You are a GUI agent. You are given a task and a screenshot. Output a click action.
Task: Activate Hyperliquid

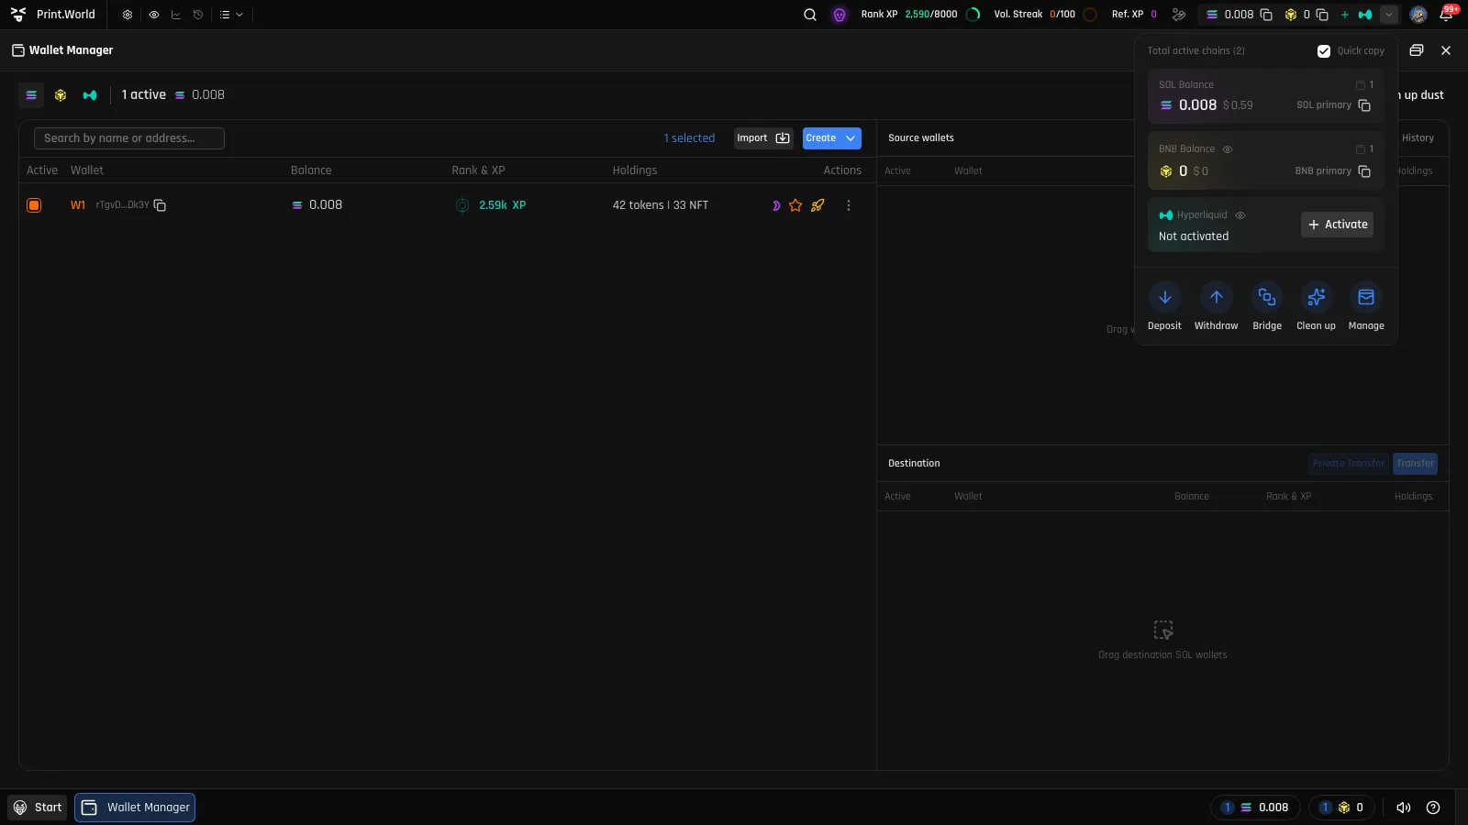(x=1337, y=225)
